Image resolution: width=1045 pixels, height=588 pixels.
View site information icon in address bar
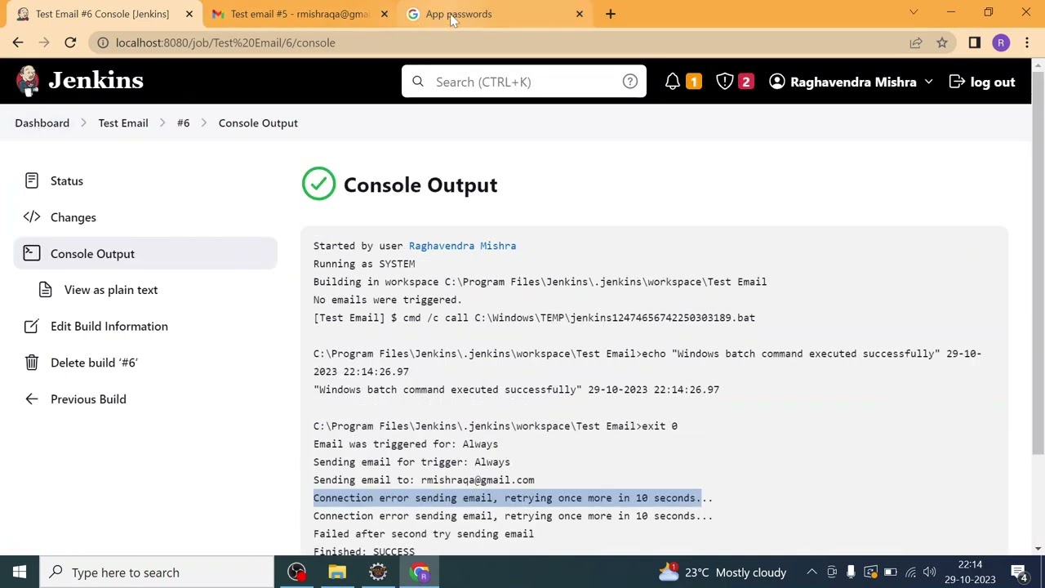102,42
